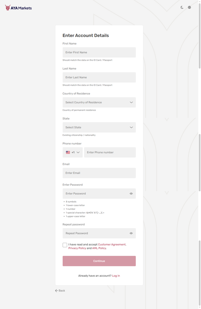This screenshot has height=309, width=201.
Task: Click the 'Phone number' label
Action: 72,144
